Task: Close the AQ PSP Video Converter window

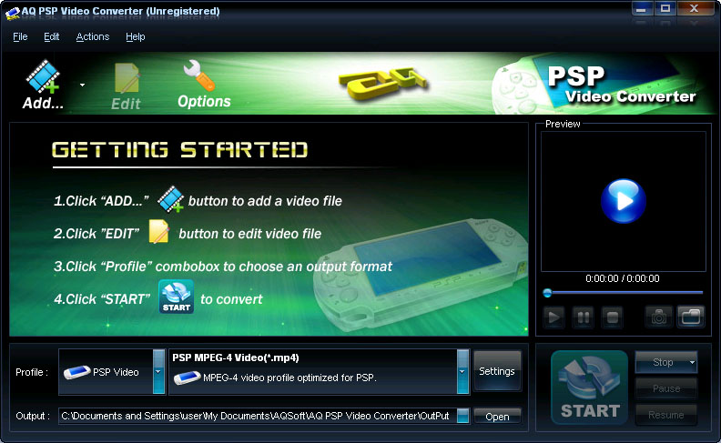Action: click(x=696, y=9)
